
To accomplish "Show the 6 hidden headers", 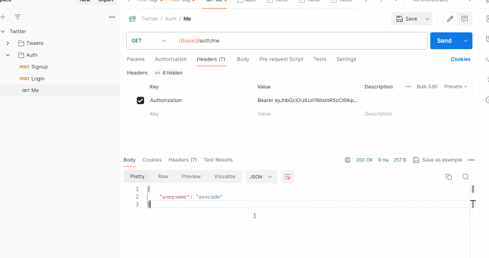I will point(168,72).
